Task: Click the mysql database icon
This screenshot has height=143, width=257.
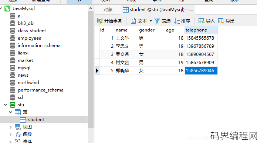Action: pos(13,68)
